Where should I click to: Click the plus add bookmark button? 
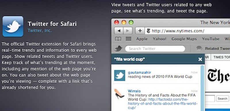(140, 31)
